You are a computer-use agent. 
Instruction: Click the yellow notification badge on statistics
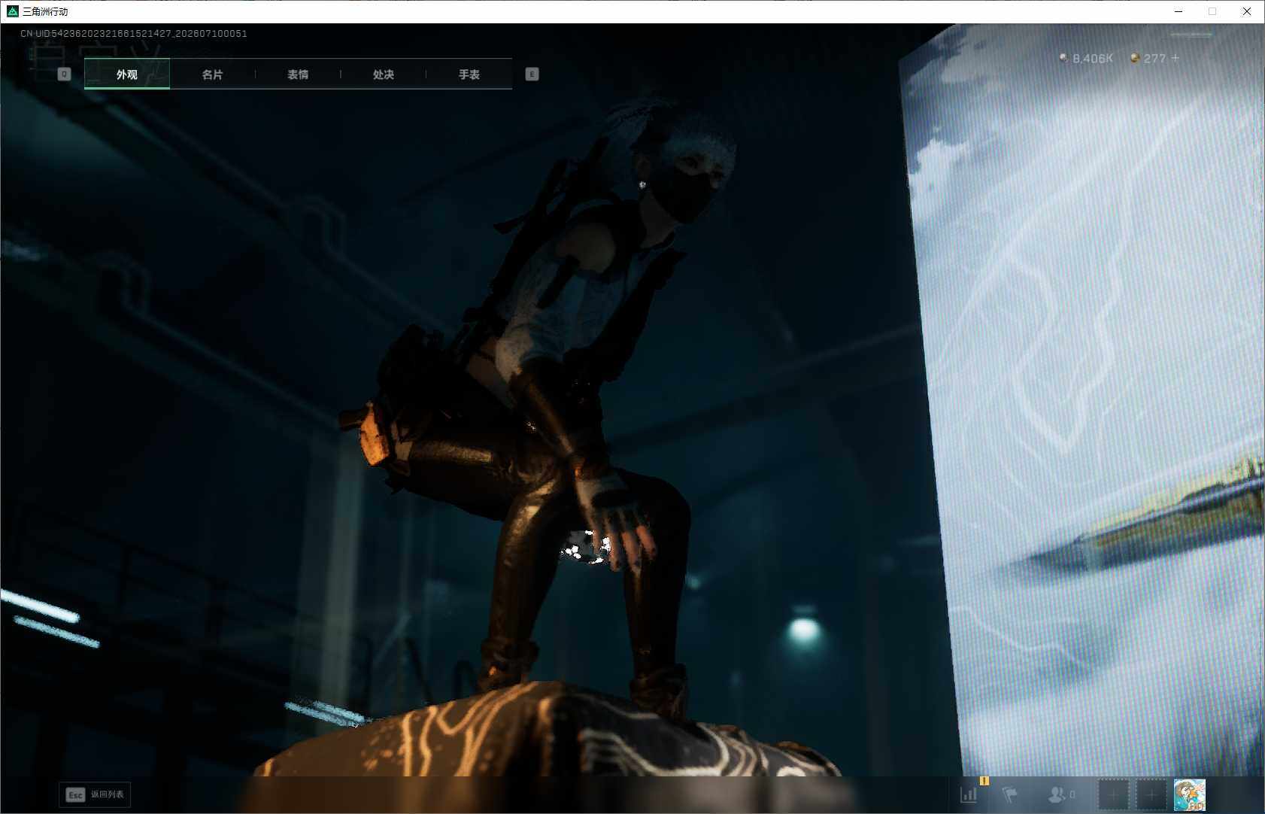tap(984, 781)
